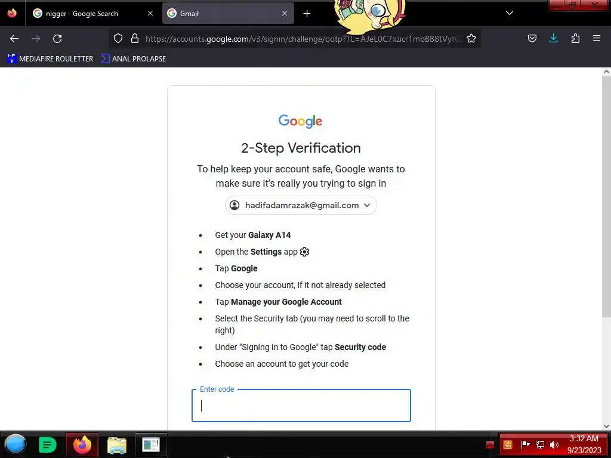Click the forward navigation arrow
Image resolution: width=611 pixels, height=458 pixels.
(x=36, y=39)
